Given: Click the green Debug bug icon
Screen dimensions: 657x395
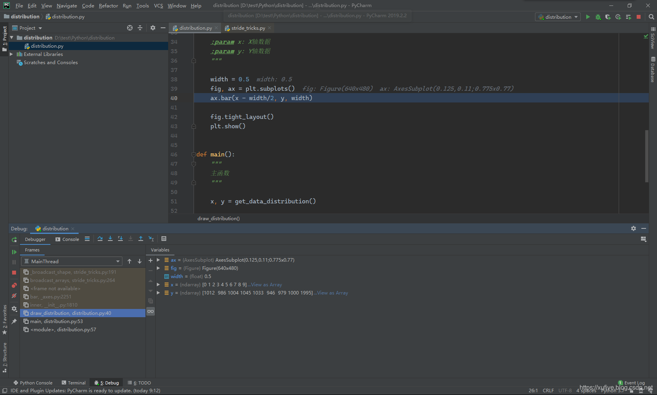Looking at the screenshot, I should click(598, 17).
